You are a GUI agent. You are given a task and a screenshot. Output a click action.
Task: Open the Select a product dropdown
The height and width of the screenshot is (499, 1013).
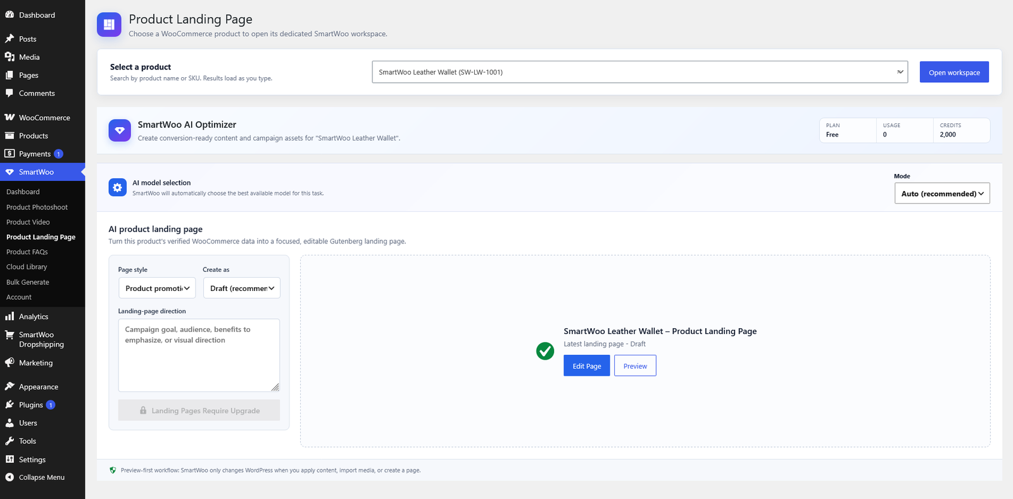pos(639,72)
